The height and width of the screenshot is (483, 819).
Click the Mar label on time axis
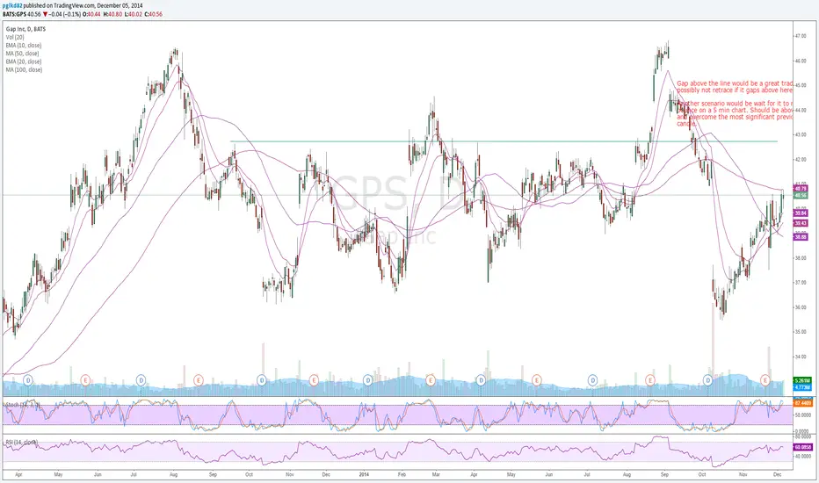[x=436, y=474]
